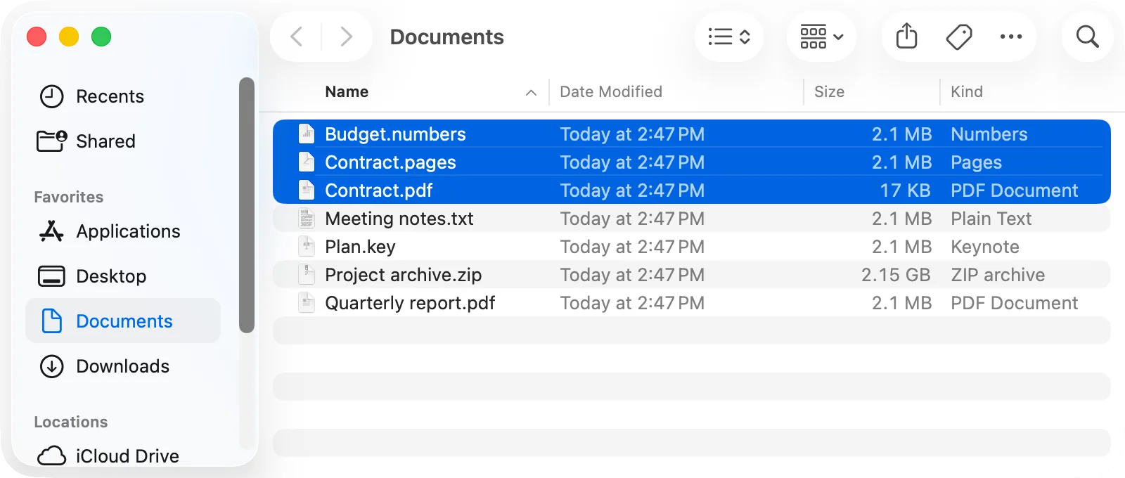
Task: Click the Contract.pdf PDF Document kind cell
Action: point(1014,190)
